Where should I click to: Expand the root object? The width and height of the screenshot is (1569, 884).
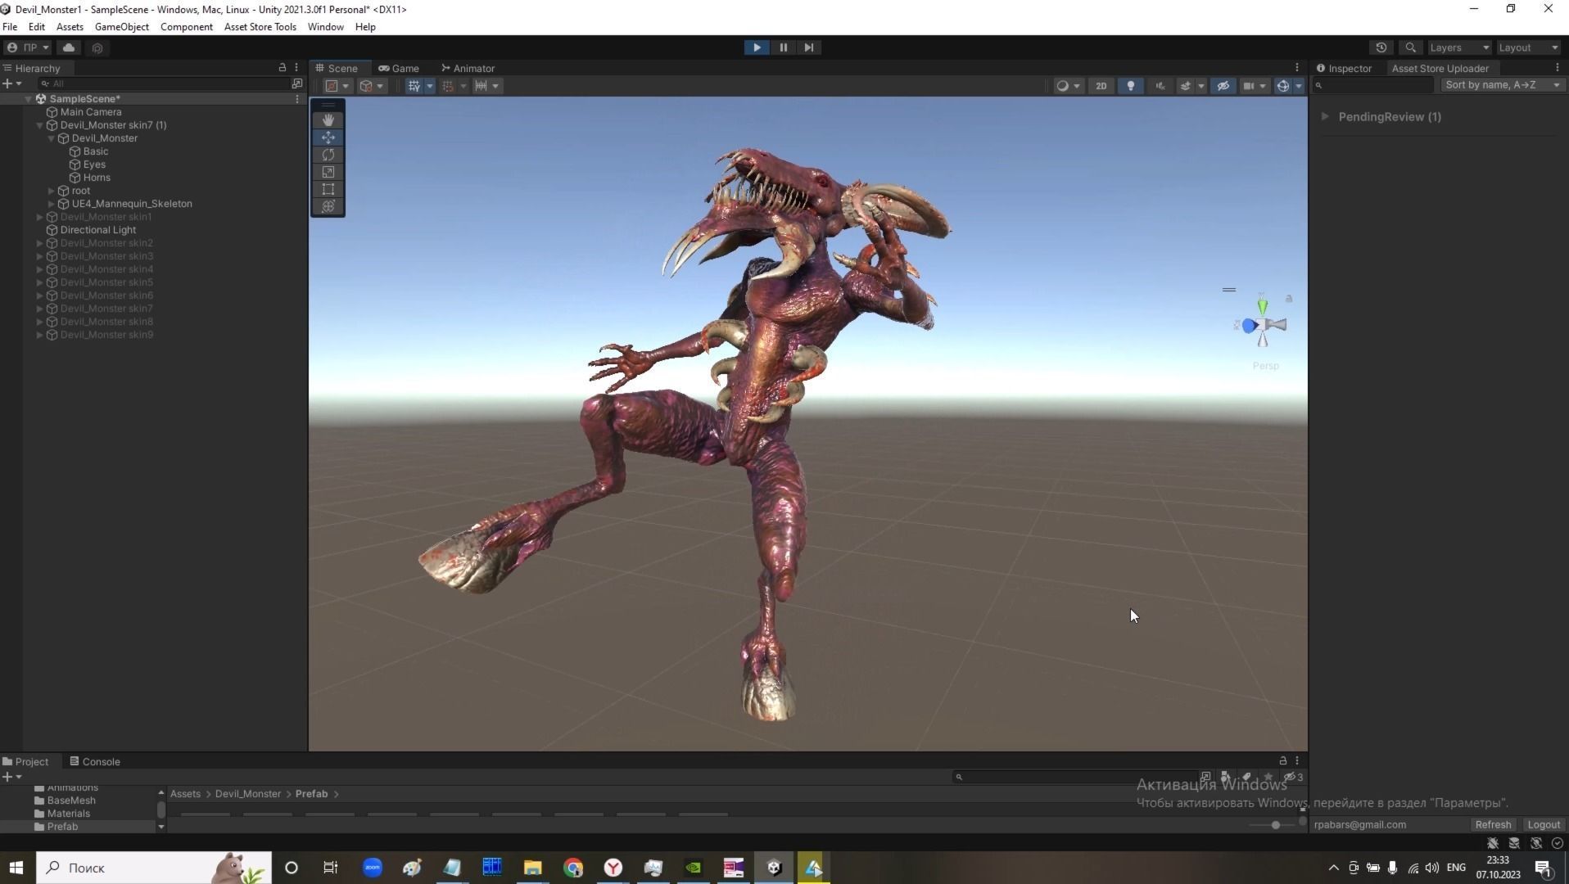[x=51, y=191]
